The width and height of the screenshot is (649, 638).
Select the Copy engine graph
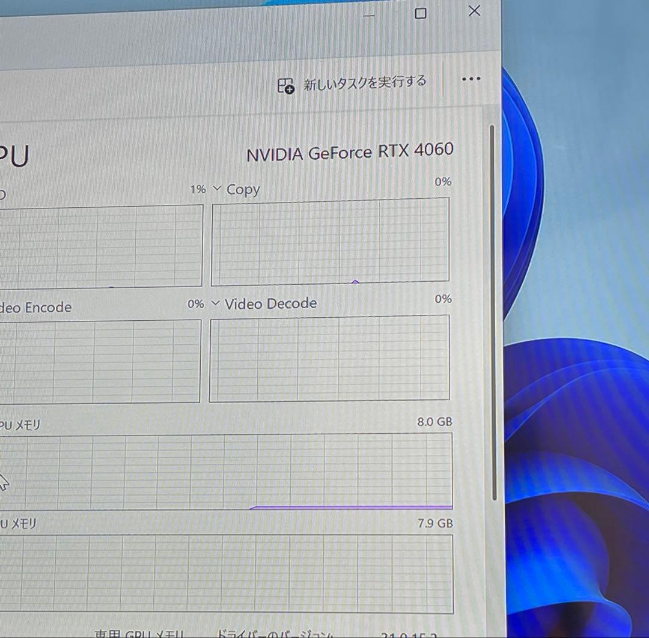click(x=331, y=242)
